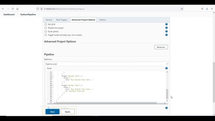
Task: Open help for Trigger builds remotely
Action: coord(167,35)
